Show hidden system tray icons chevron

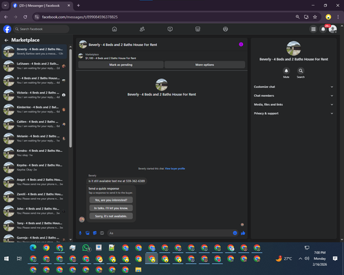point(300,258)
